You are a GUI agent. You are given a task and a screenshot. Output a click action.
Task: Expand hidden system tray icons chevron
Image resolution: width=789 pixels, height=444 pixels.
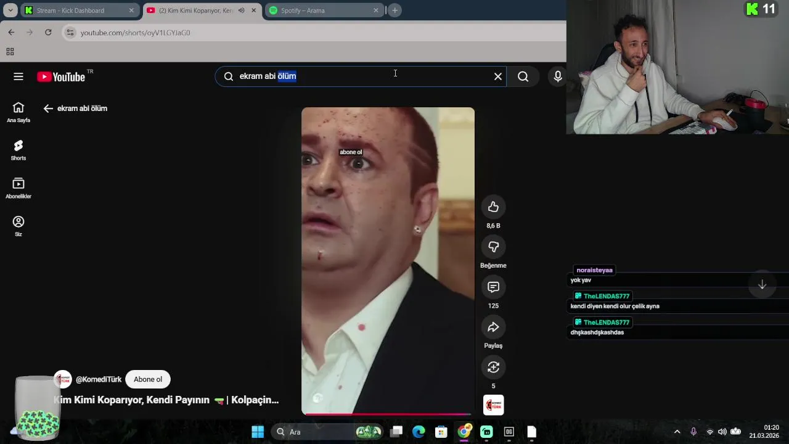pos(677,432)
